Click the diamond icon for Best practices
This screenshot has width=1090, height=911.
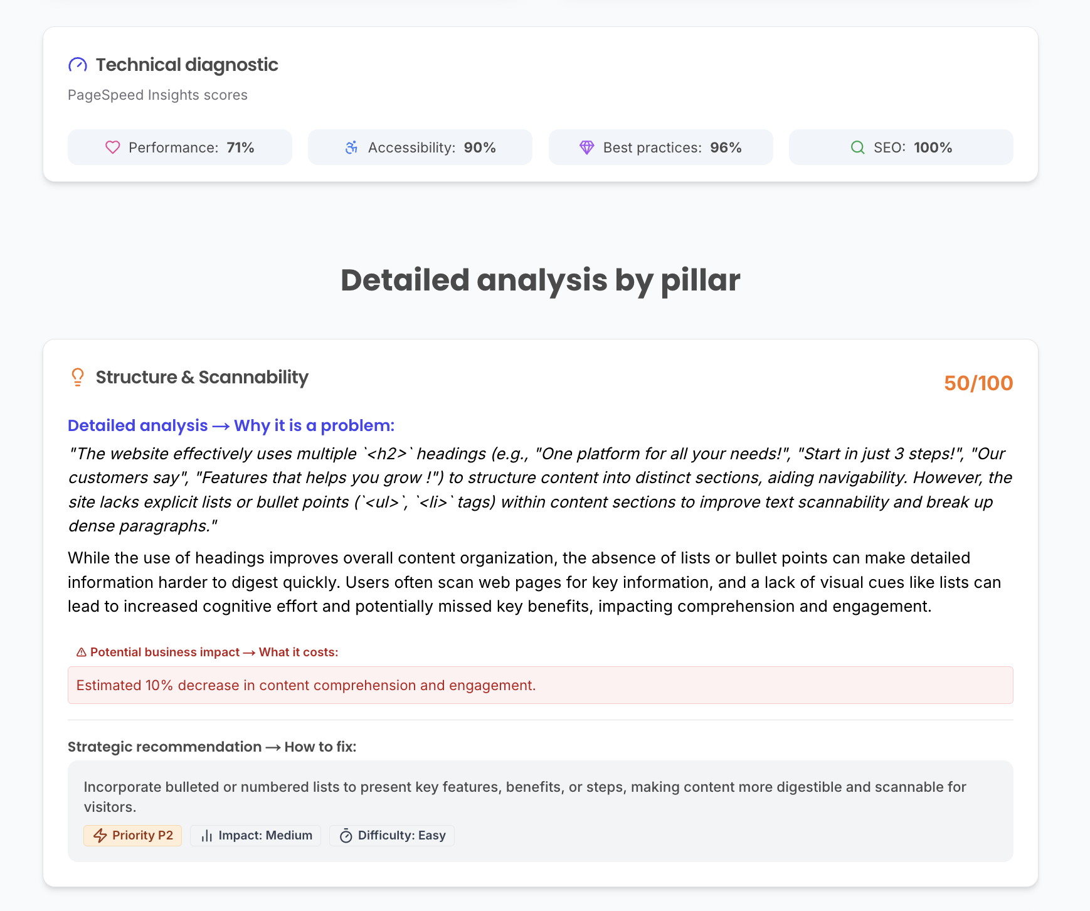[587, 147]
